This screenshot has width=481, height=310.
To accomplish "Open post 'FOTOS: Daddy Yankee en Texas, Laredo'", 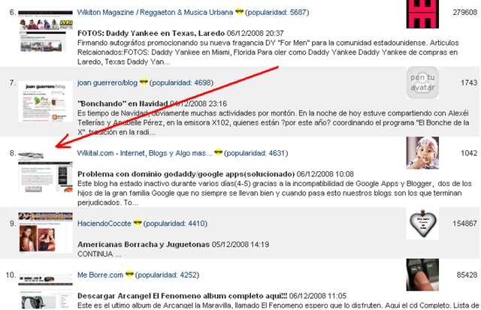I will click(x=151, y=33).
